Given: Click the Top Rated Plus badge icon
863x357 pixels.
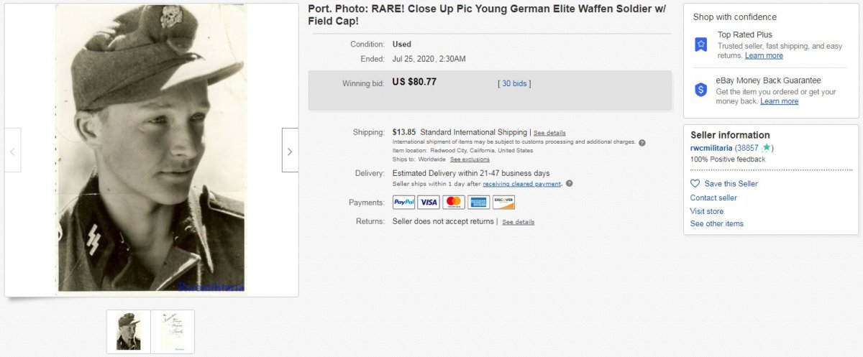Looking at the screenshot, I should (x=700, y=45).
